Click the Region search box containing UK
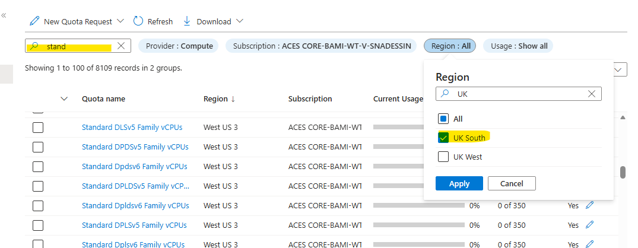 pos(518,94)
